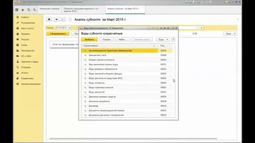255x143 pixels.
Task: Add report to favorites star outline
Action: 70,19
